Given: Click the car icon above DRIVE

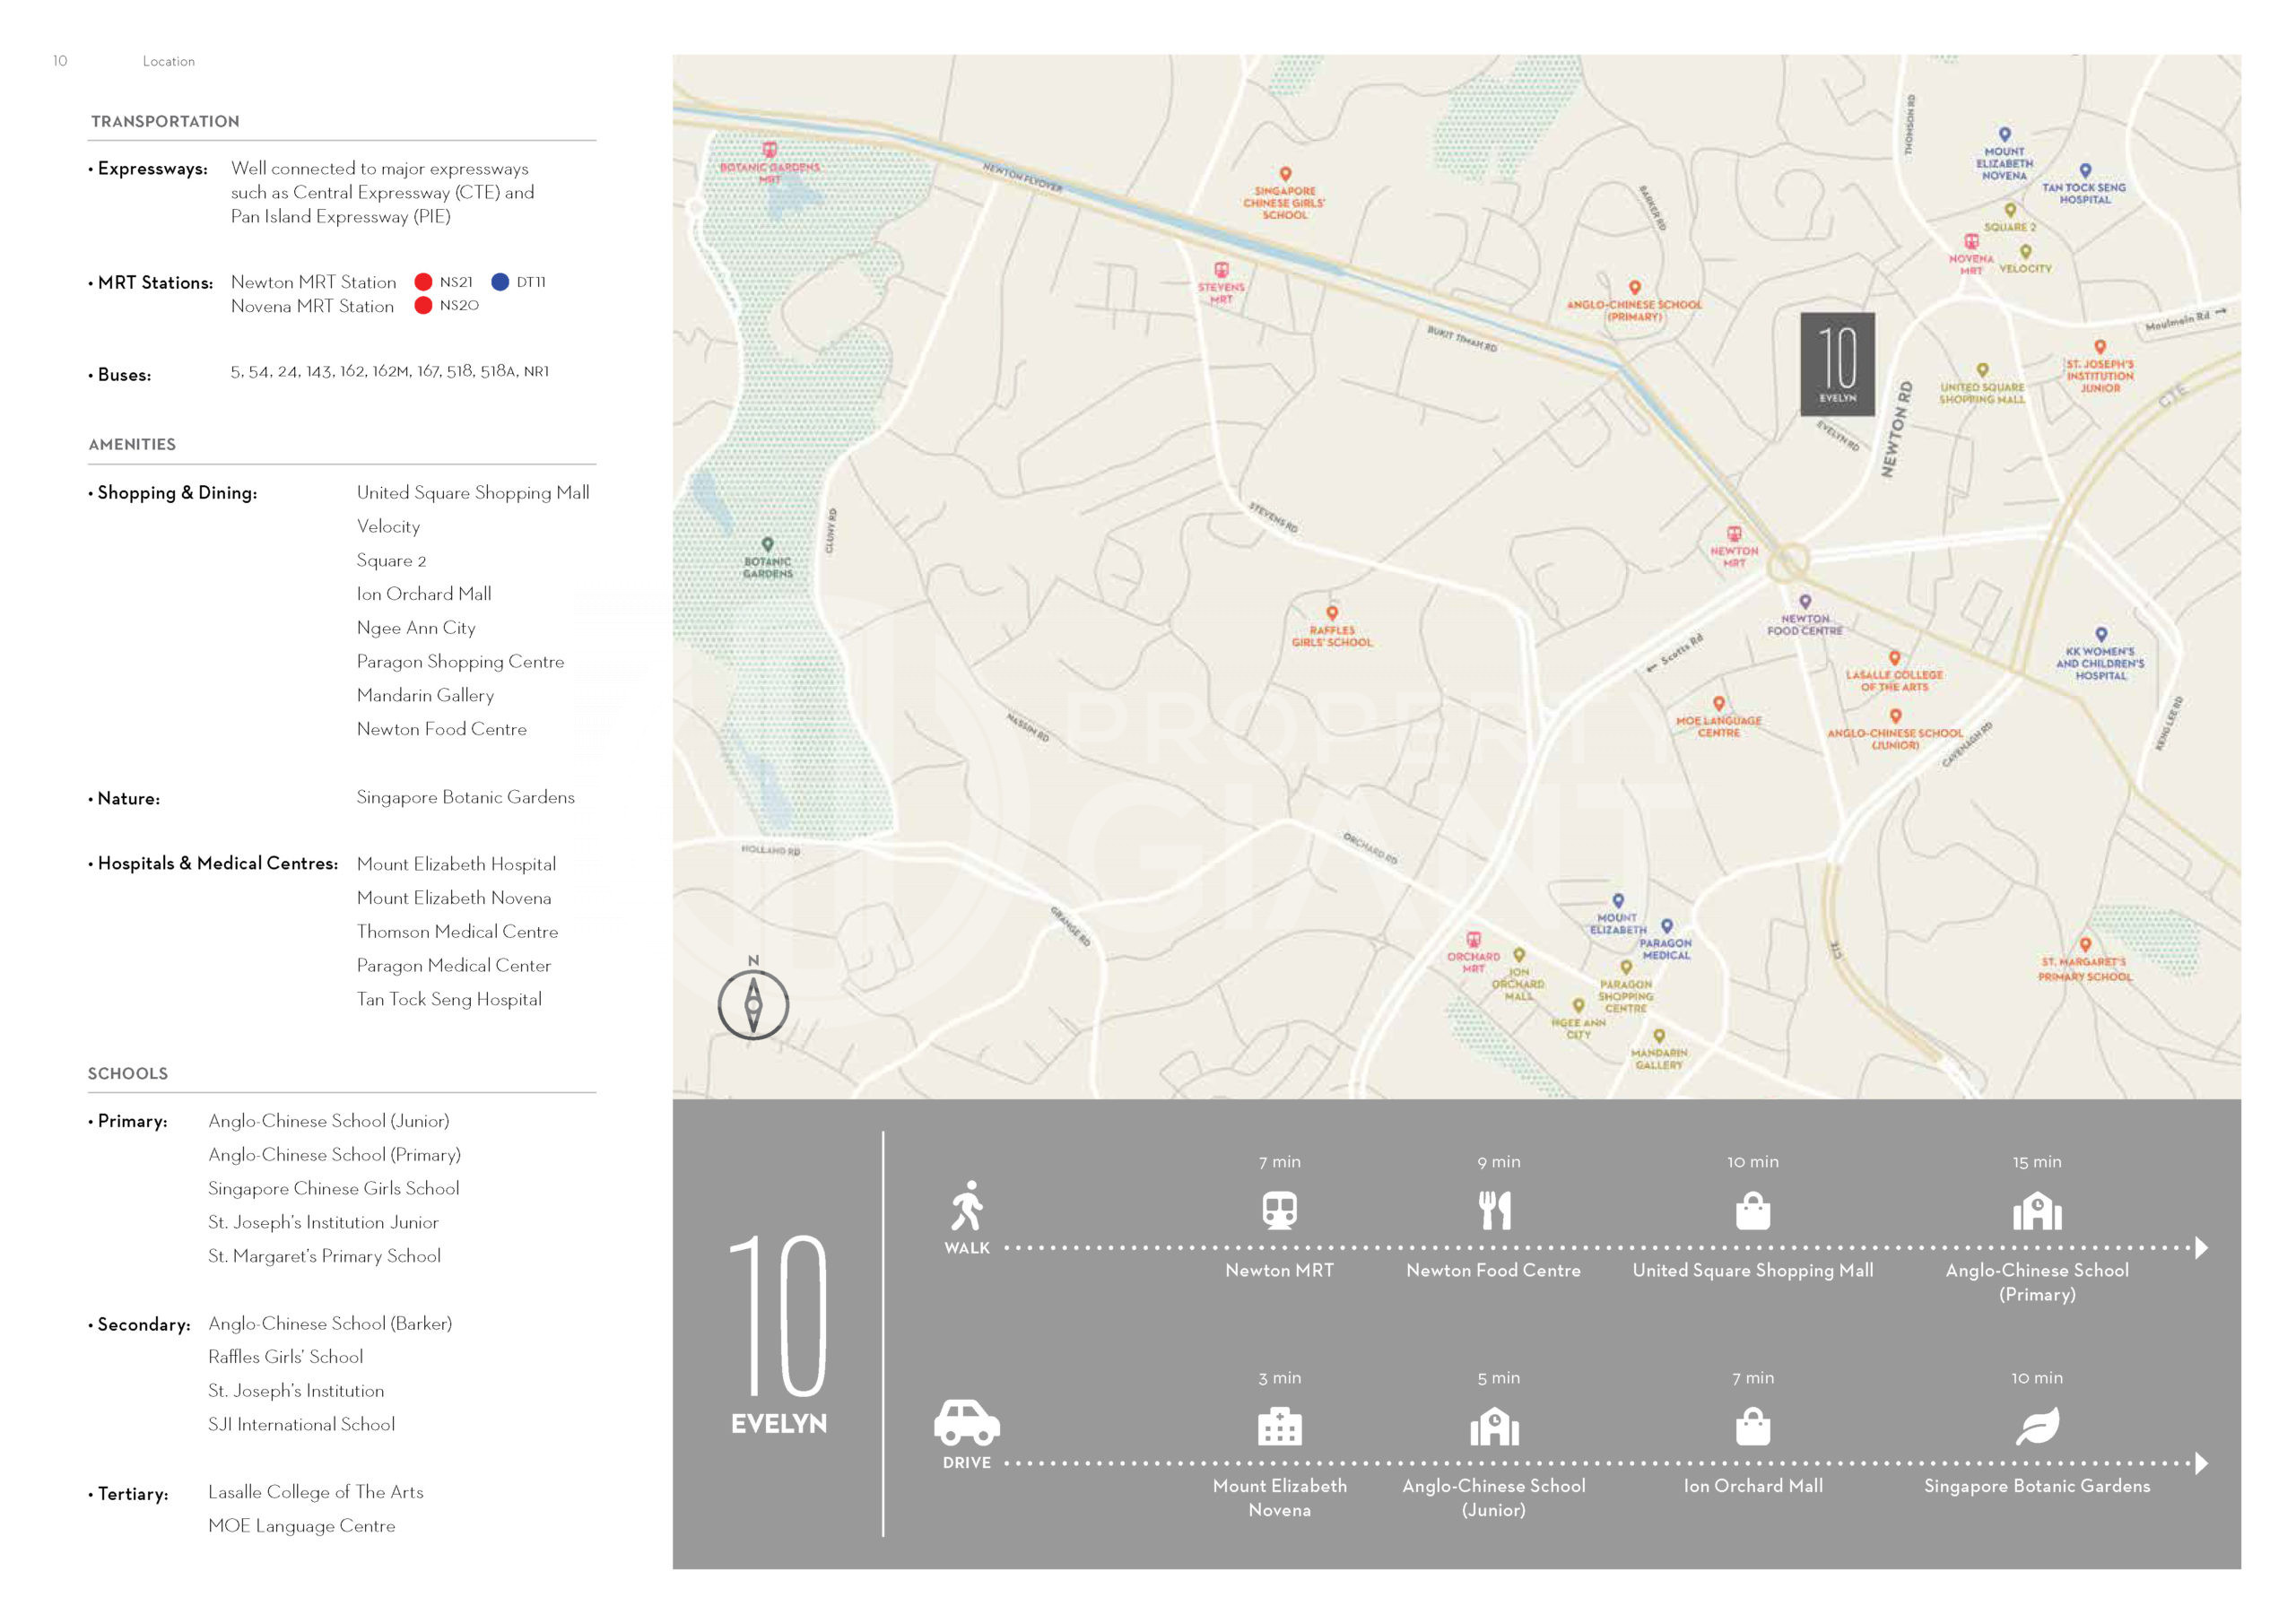Looking at the screenshot, I should [x=966, y=1422].
